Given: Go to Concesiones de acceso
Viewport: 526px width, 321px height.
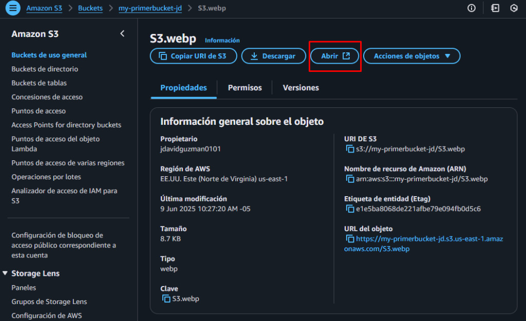Looking at the screenshot, I should (x=47, y=97).
